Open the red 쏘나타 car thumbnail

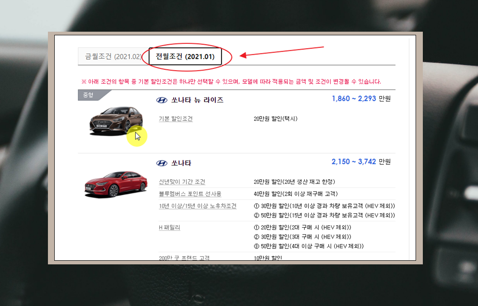click(116, 184)
